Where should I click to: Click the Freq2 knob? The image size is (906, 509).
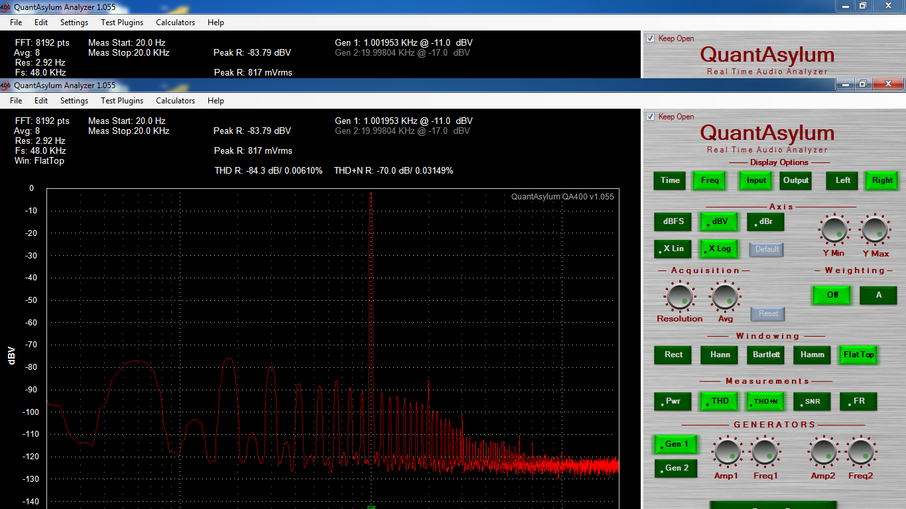tap(861, 452)
